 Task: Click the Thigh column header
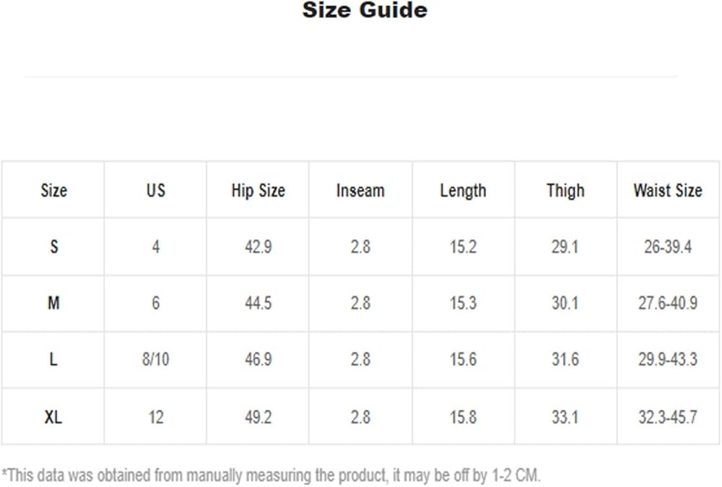pos(565,191)
